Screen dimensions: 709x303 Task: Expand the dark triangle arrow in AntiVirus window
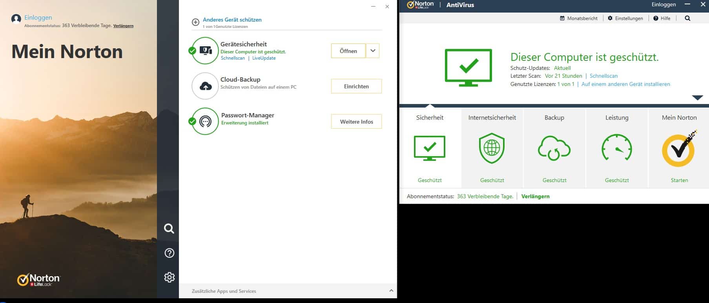697,98
